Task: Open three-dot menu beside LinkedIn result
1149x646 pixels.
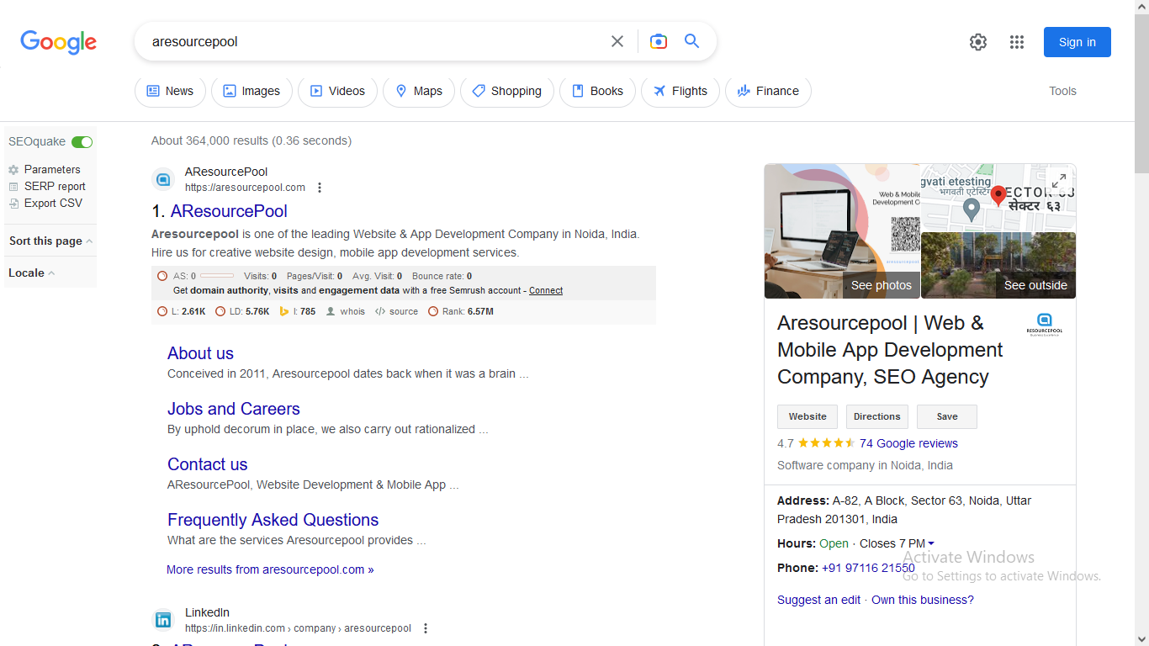Action: [x=426, y=628]
